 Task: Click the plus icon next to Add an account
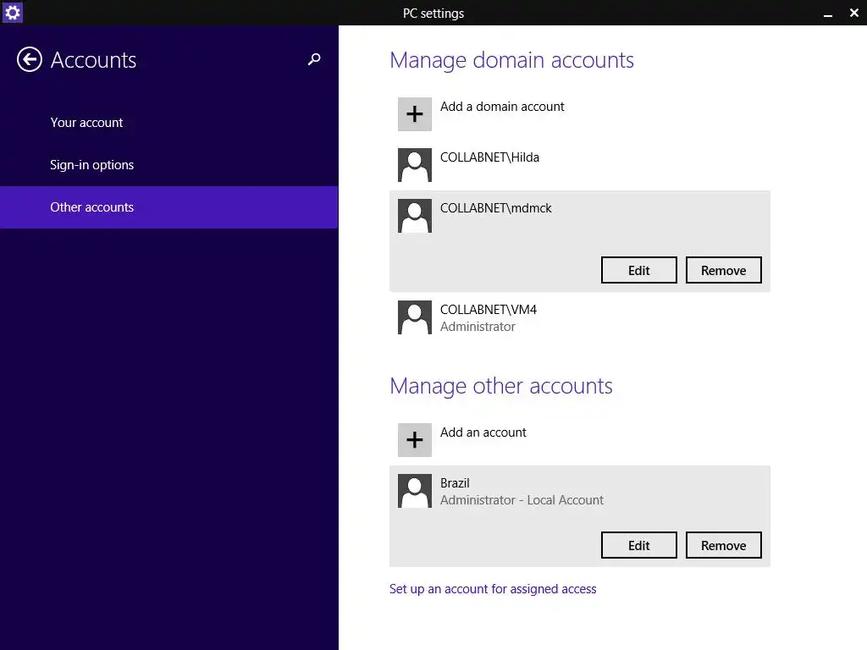coord(415,440)
